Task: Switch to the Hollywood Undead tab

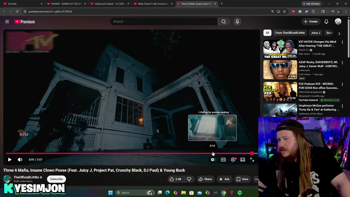Action: (x=110, y=4)
